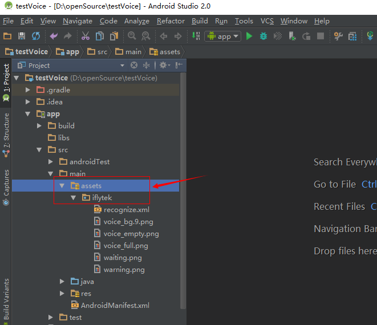Click the Make Project build icon
This screenshot has width=377, height=325.
[196, 36]
